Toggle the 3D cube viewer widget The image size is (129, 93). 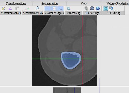(54, 9)
